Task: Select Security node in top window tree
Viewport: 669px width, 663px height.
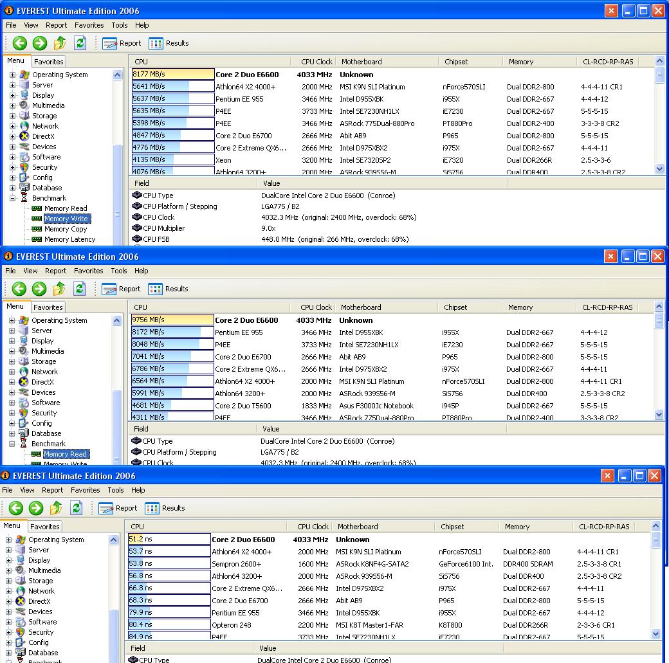Action: pyautogui.click(x=44, y=167)
